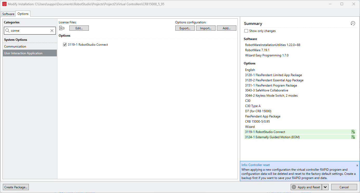Click the license file document icon
Image resolution: width=360 pixels, height=193 pixels.
(61, 28)
